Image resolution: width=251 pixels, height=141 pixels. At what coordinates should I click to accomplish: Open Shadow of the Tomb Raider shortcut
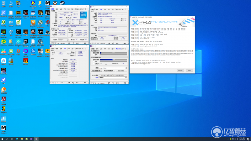tap(18, 34)
